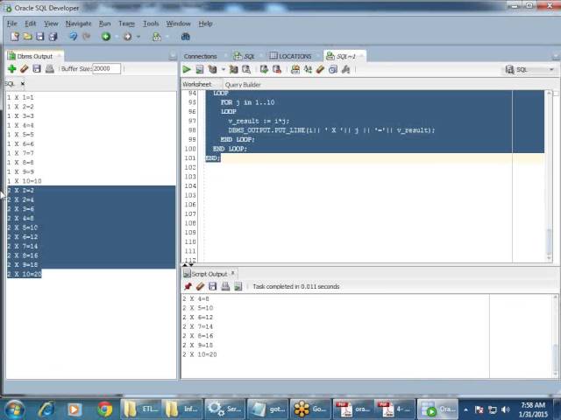Open Internet Explorer from the taskbar

[x=46, y=409]
